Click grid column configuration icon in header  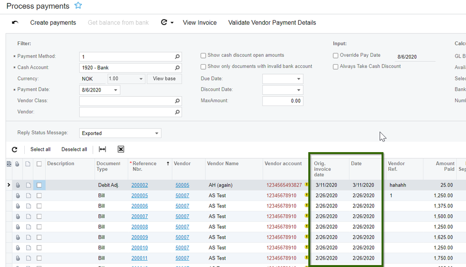point(9,164)
